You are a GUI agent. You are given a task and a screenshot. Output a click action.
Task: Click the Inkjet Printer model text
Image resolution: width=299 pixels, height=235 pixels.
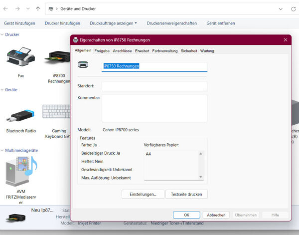(89, 223)
